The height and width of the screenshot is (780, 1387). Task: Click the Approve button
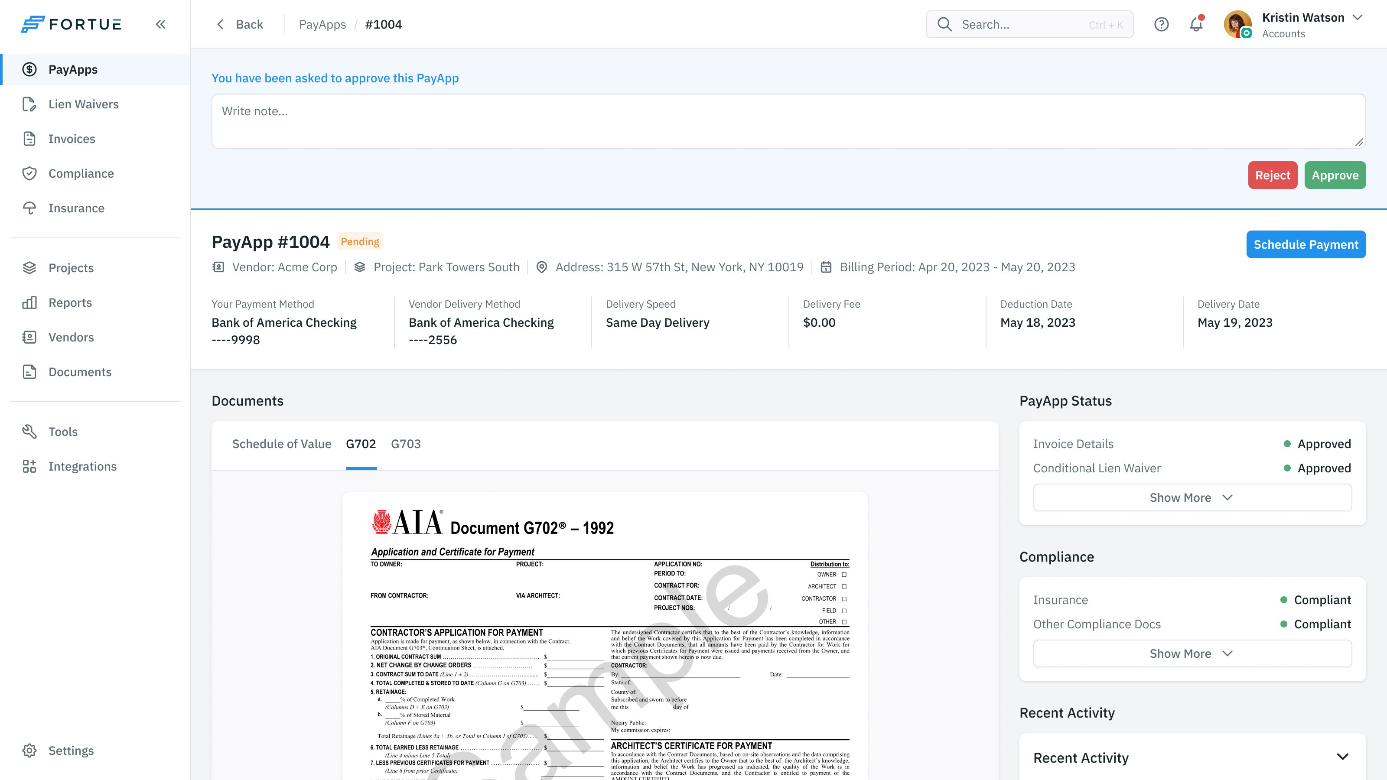point(1335,175)
